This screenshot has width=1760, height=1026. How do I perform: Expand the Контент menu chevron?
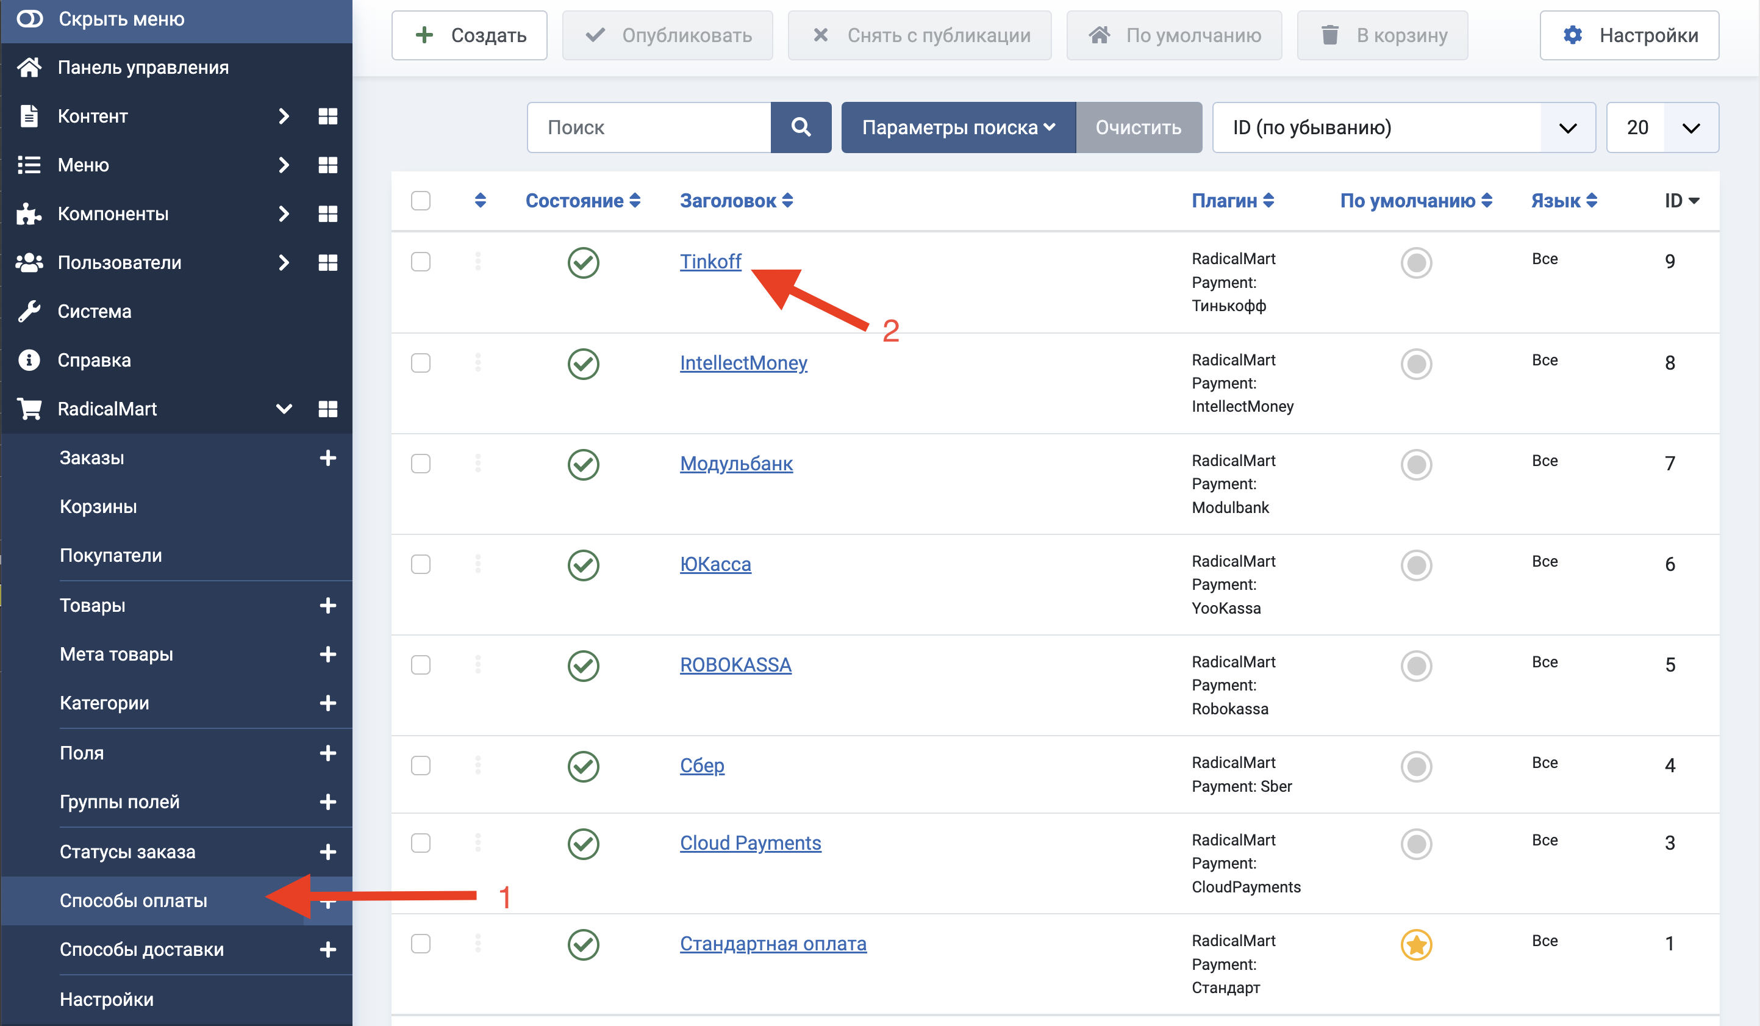point(284,116)
